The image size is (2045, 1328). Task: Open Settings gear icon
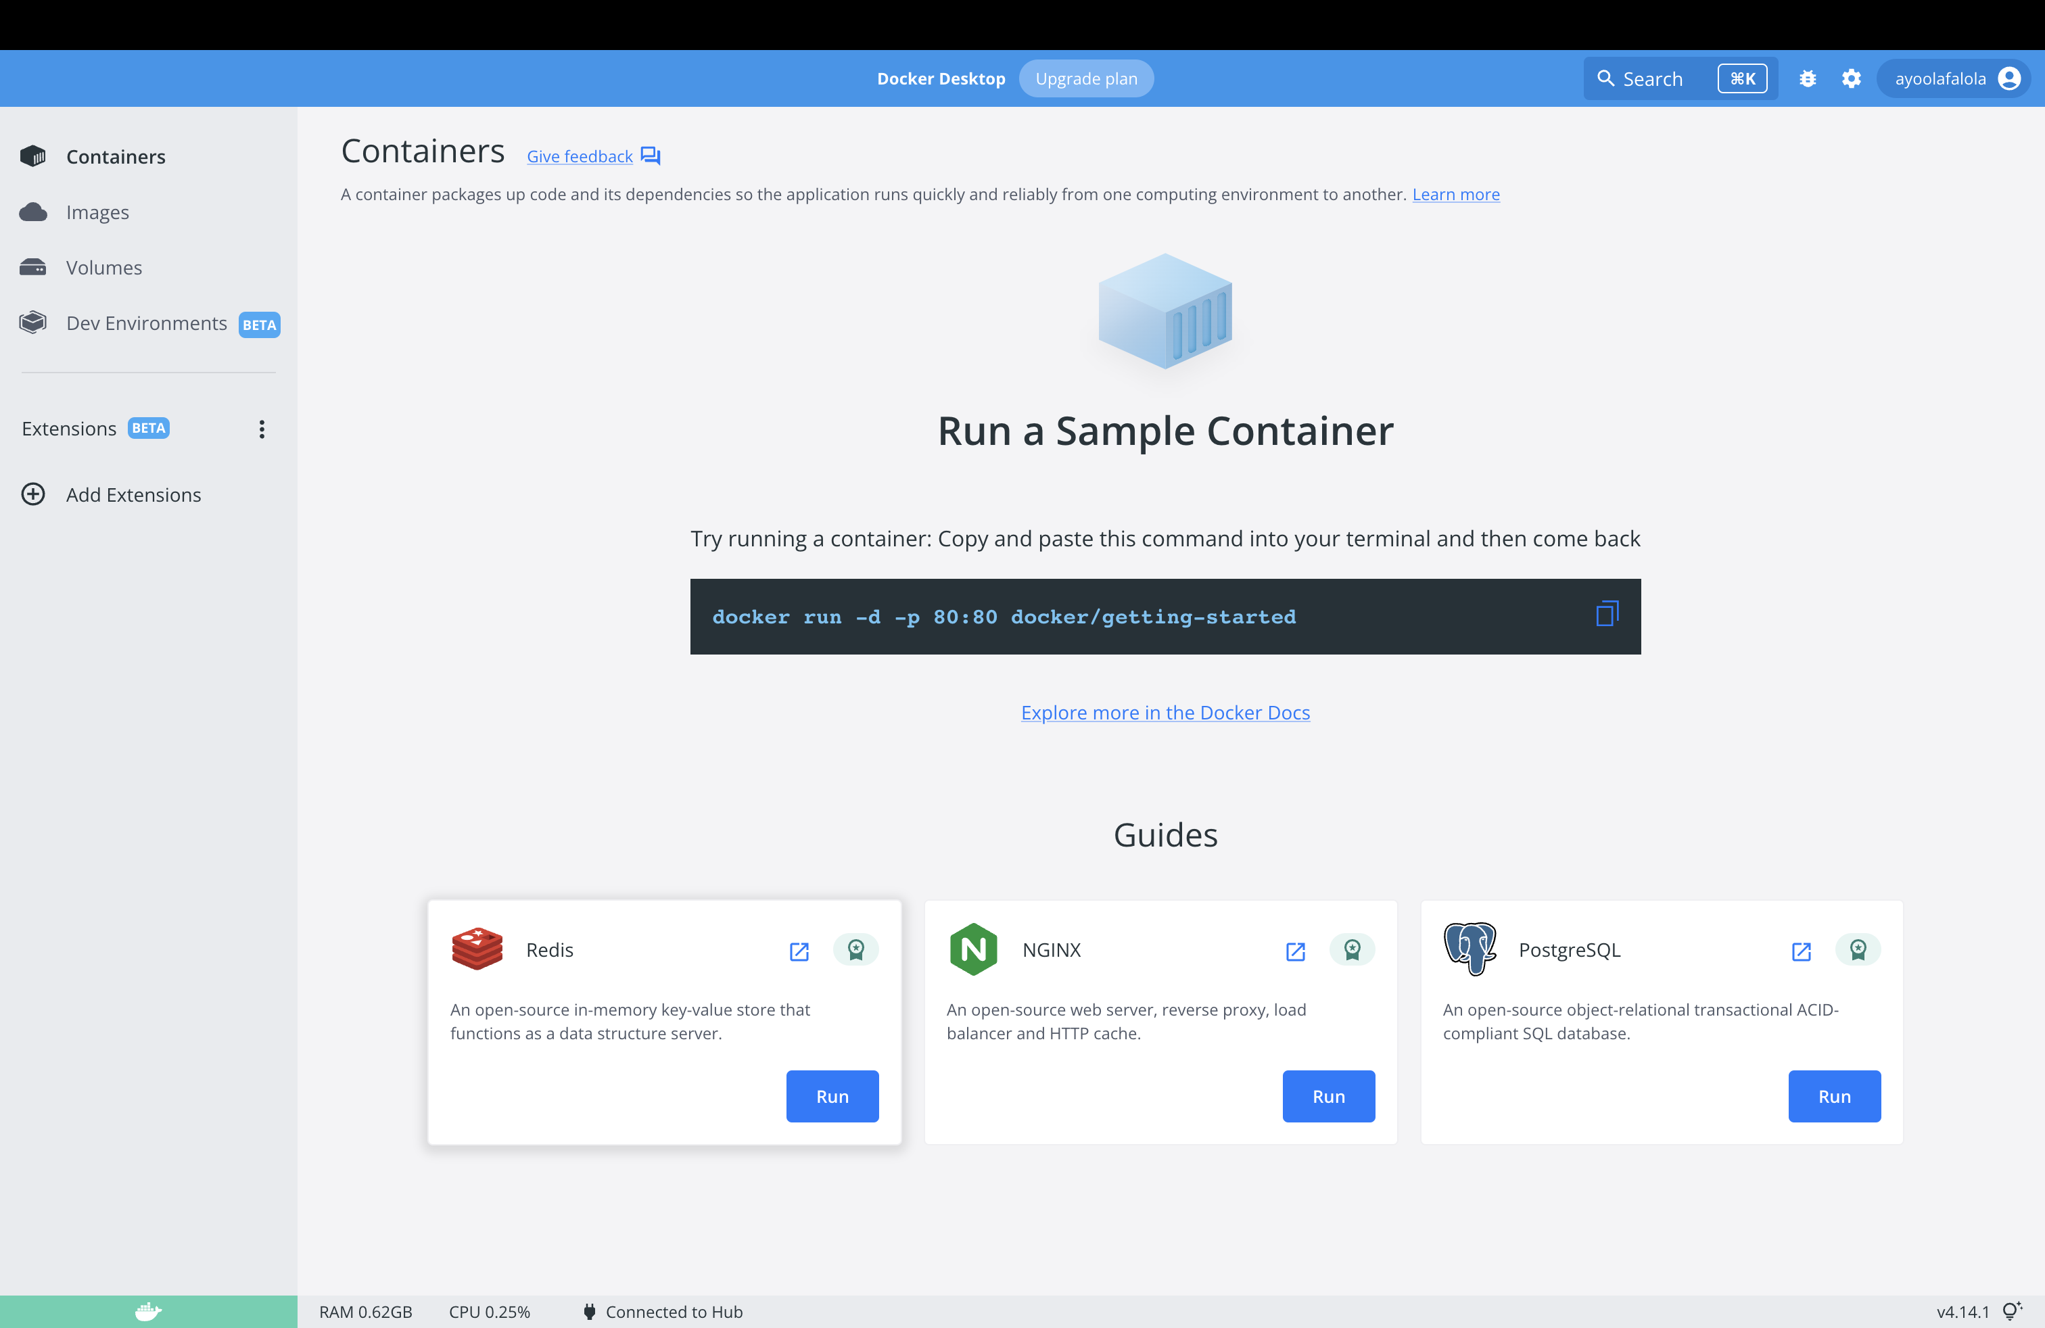click(1852, 78)
